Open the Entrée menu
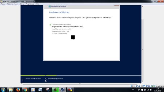 coord(22,4)
